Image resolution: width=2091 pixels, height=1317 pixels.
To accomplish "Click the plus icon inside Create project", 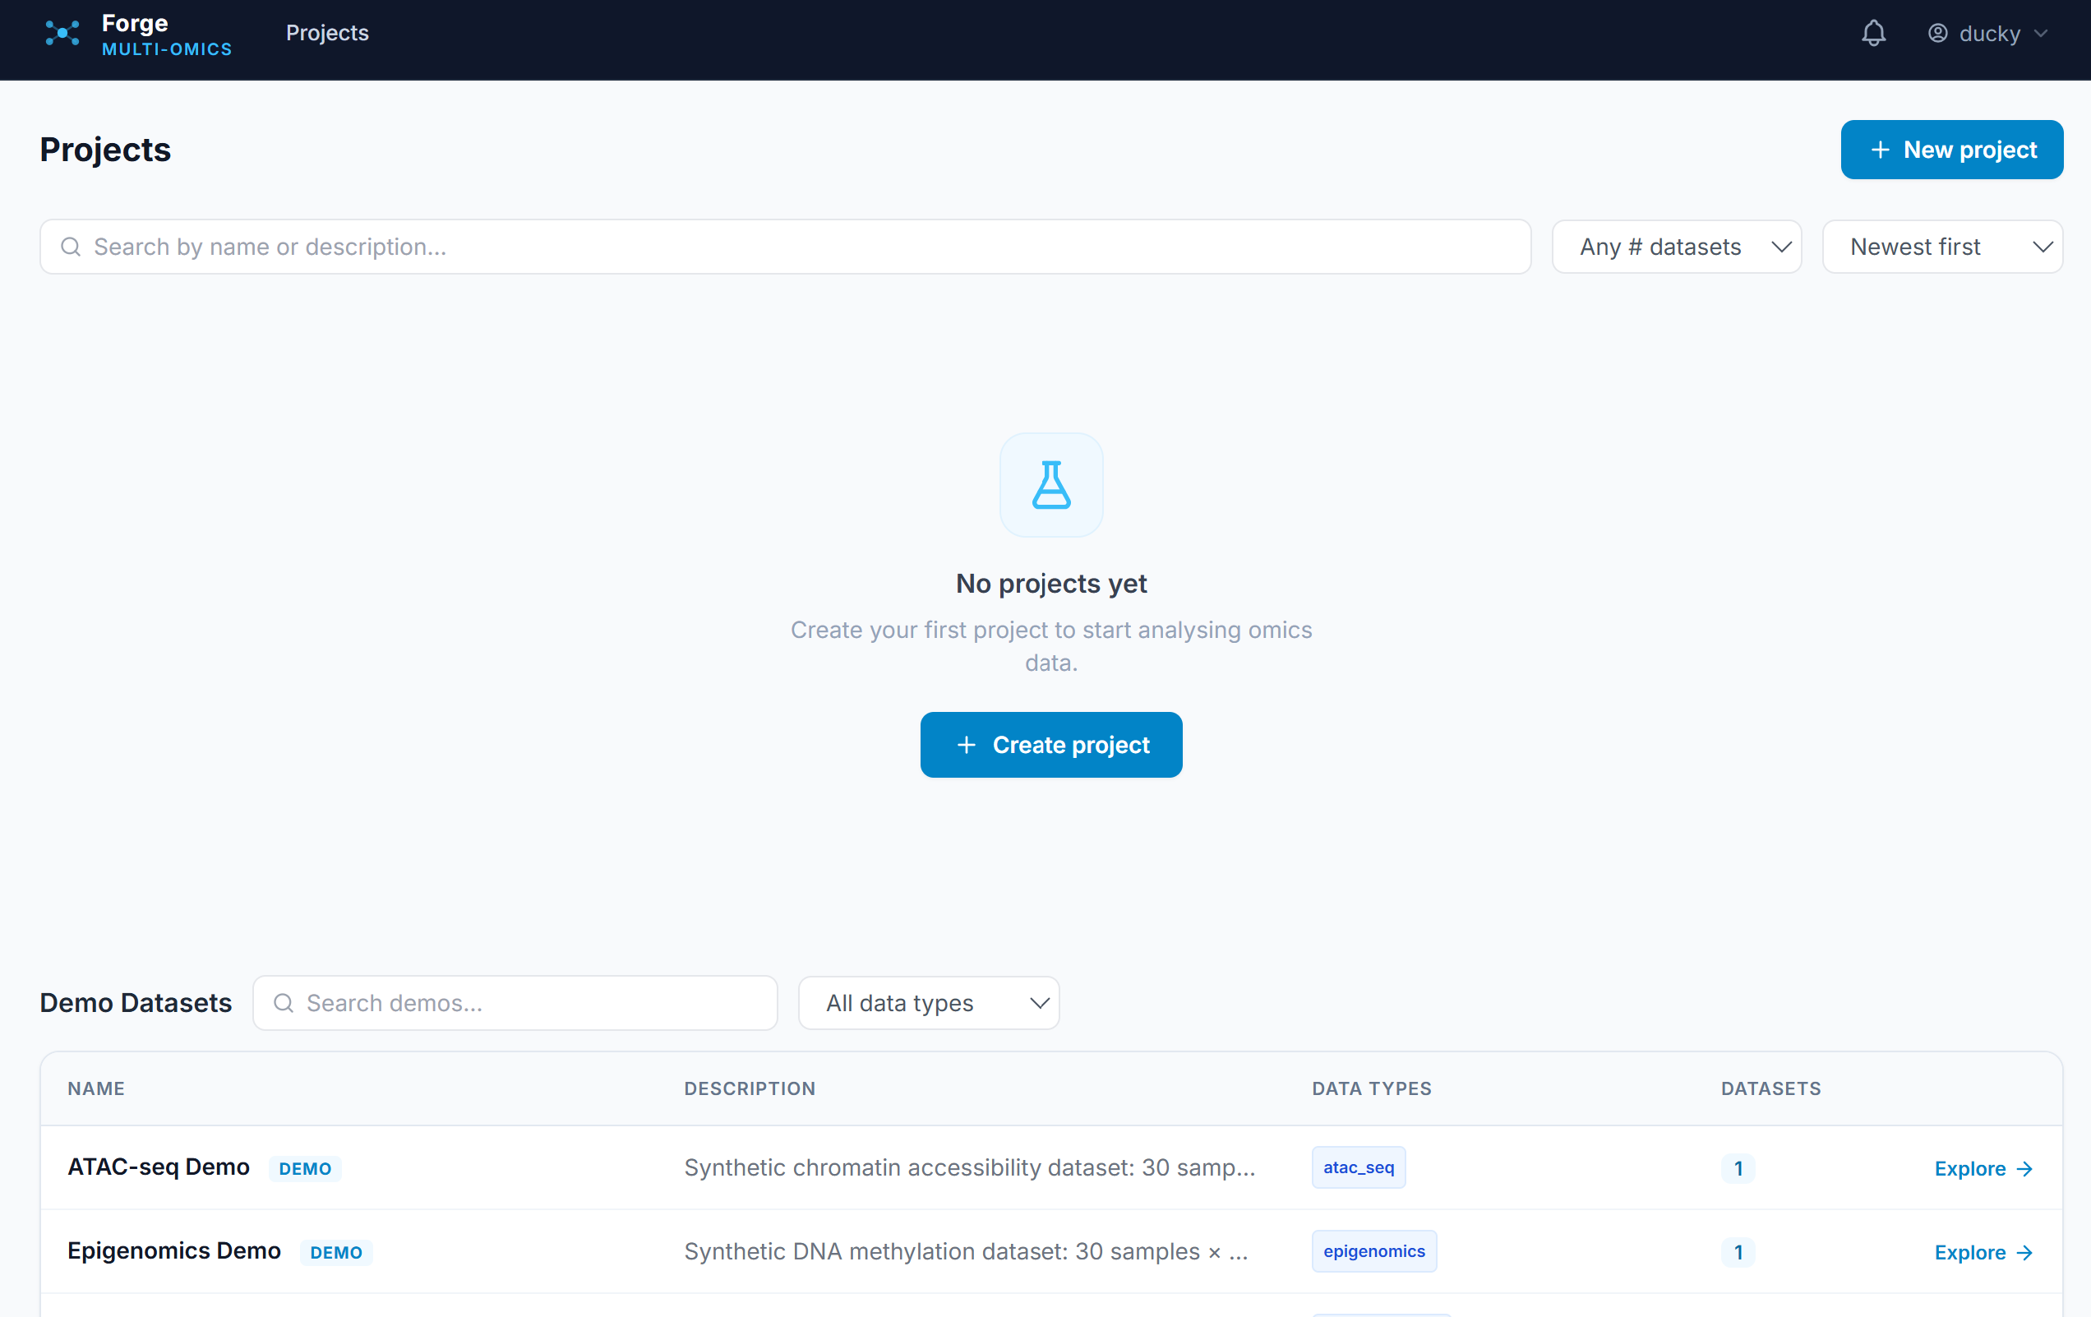I will click(x=967, y=745).
